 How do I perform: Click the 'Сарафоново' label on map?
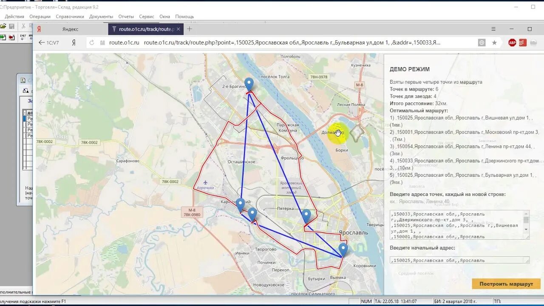(127, 161)
